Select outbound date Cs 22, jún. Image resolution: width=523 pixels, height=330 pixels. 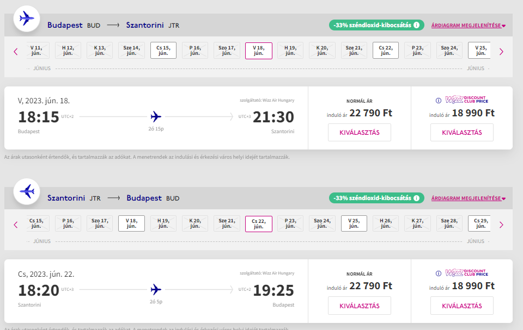coord(386,51)
